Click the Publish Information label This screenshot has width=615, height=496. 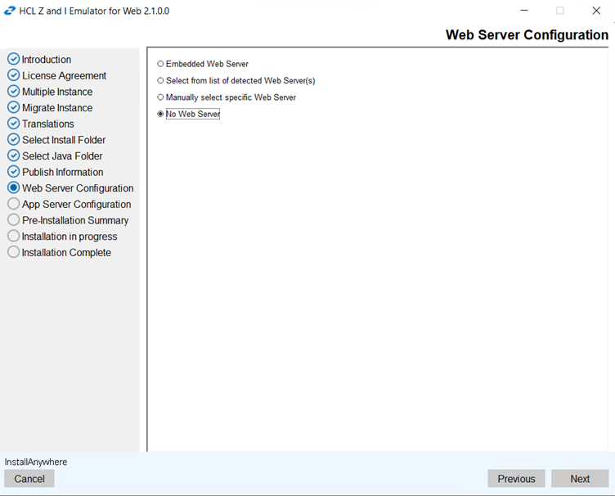pyautogui.click(x=63, y=172)
